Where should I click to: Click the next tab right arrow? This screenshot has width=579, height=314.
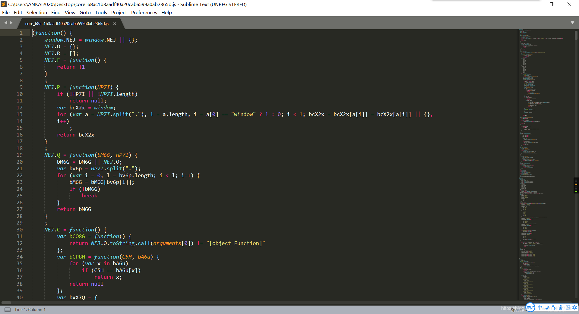coord(11,23)
